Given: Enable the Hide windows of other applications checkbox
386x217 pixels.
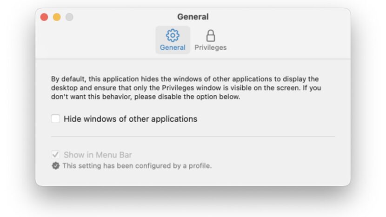Looking at the screenshot, I should [56, 119].
